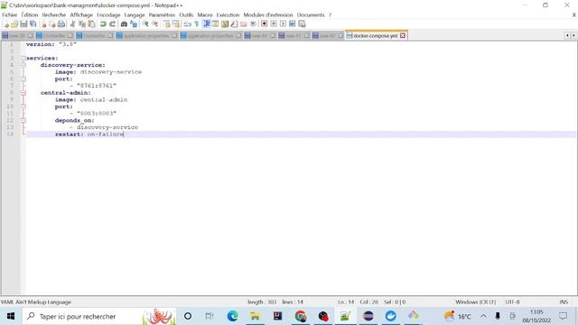Click the Close document toolbar icon
Screen dimensions: 578x325
(43, 24)
